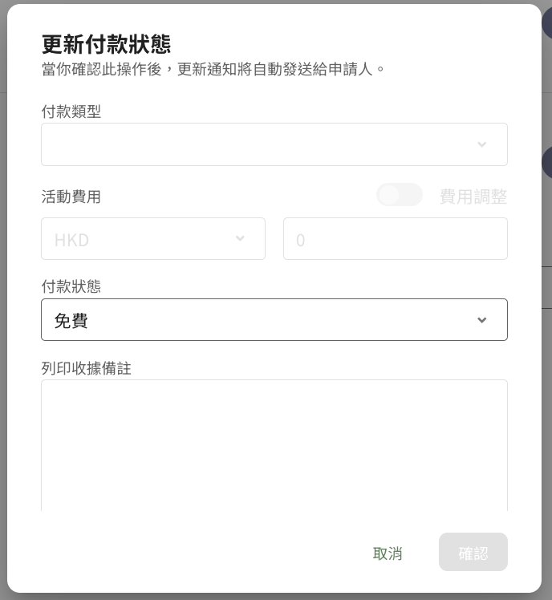Select the 免費 value text
Image resolution: width=552 pixels, height=600 pixels.
coord(71,321)
